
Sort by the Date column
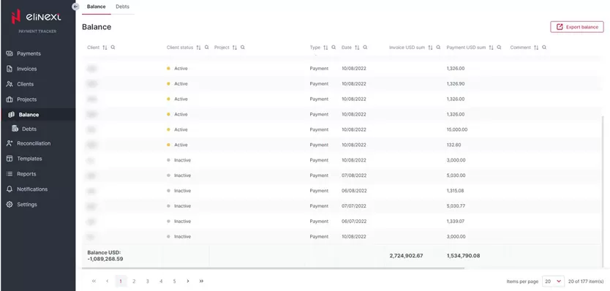click(x=357, y=48)
